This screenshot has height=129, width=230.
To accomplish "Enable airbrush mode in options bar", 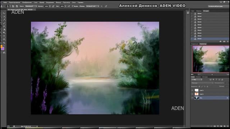I will coord(69,6).
